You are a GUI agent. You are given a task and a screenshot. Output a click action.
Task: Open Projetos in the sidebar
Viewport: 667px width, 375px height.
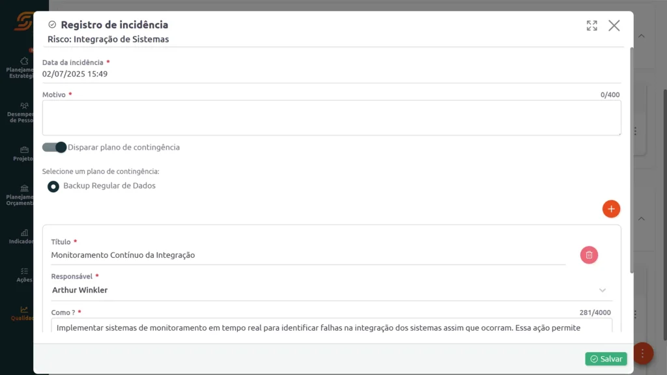23,154
